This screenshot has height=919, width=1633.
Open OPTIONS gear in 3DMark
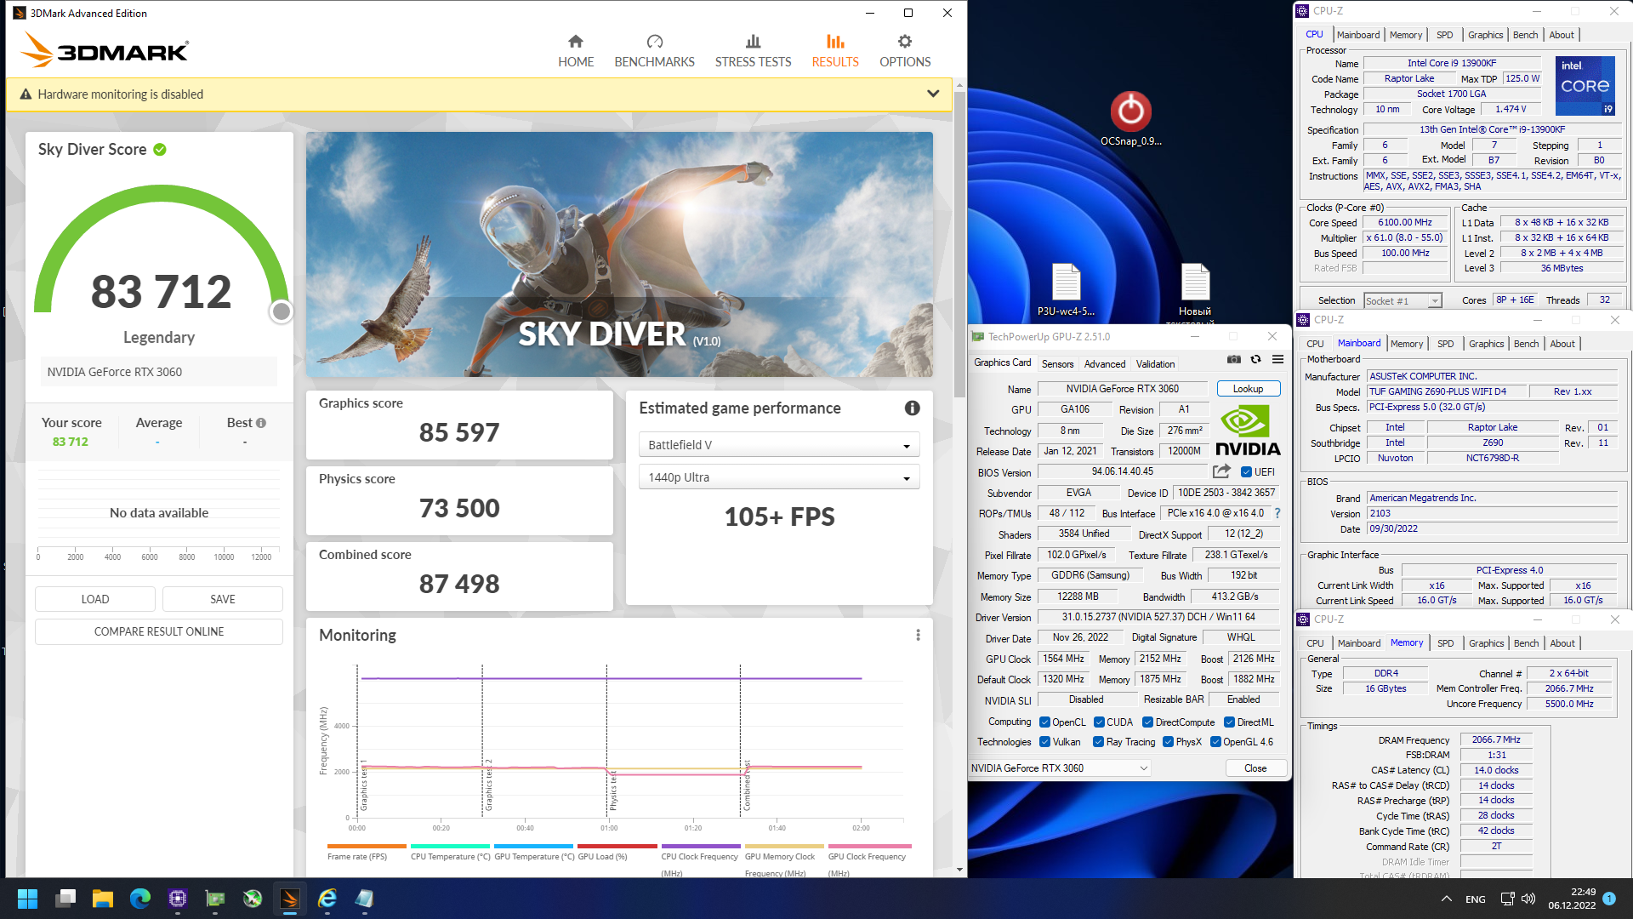click(905, 51)
